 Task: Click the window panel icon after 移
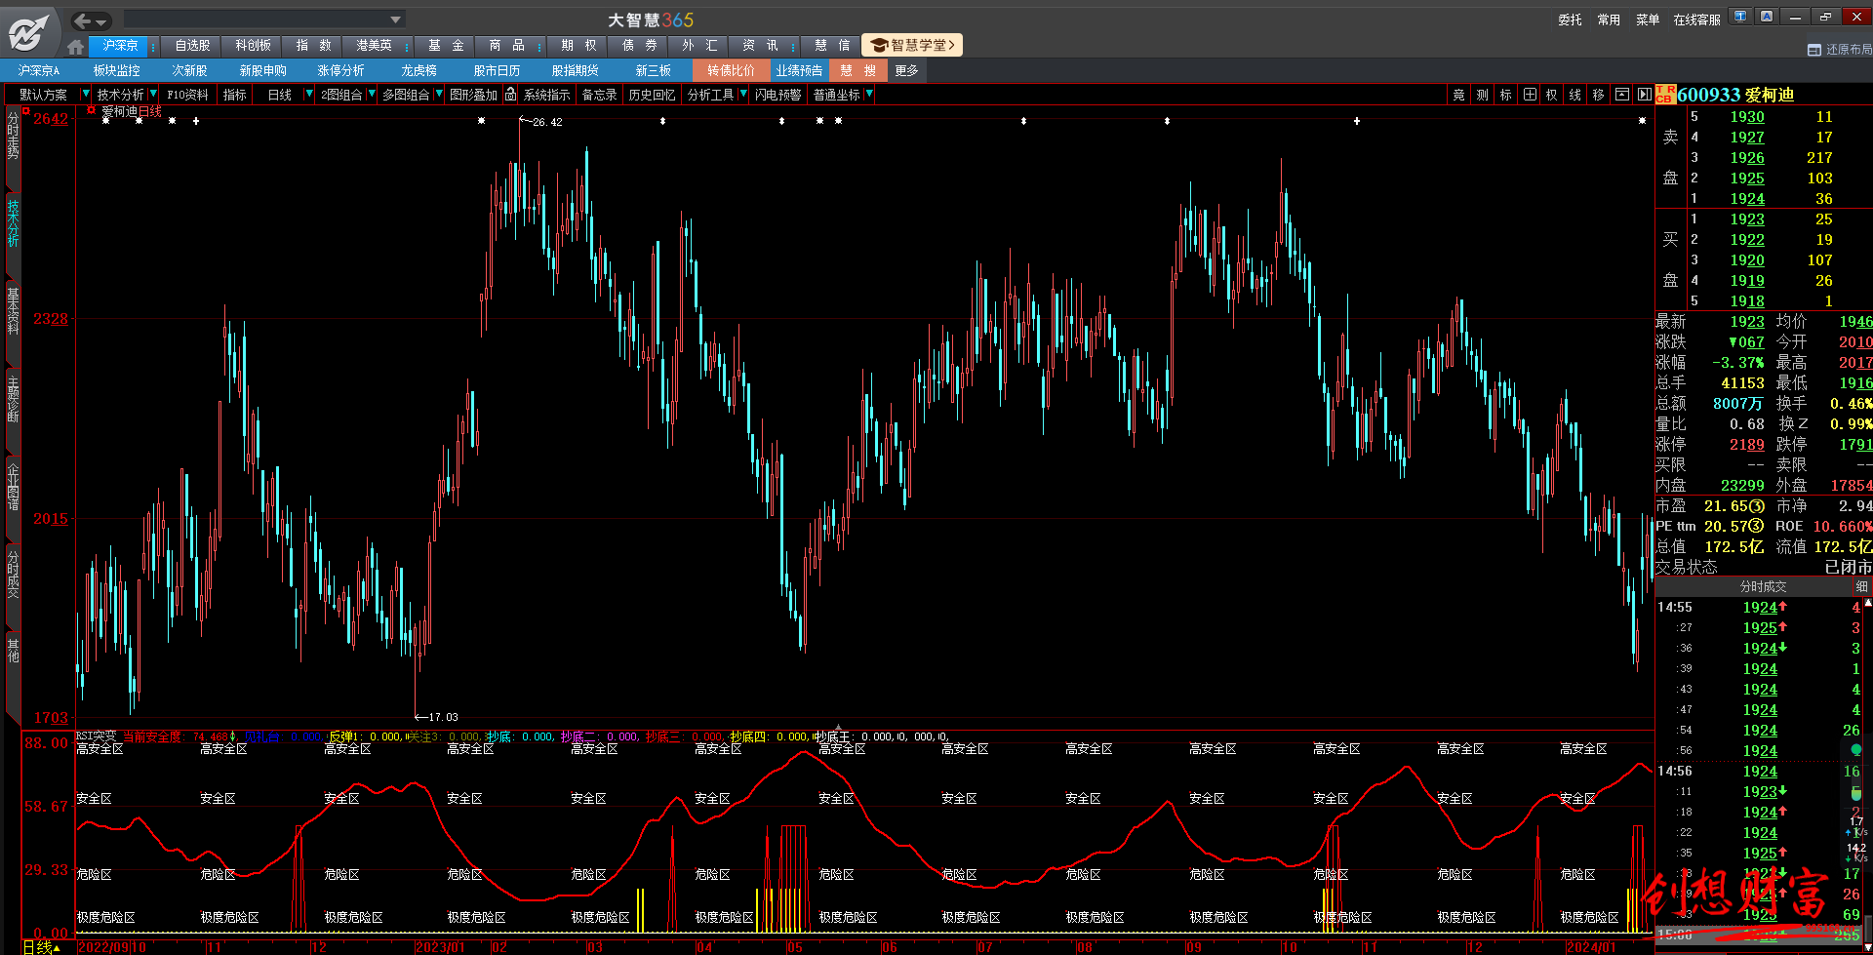click(x=1622, y=95)
